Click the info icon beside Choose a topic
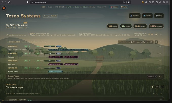 (152, 87)
